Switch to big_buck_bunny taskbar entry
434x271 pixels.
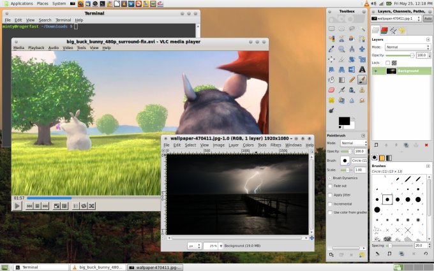(x=98, y=267)
